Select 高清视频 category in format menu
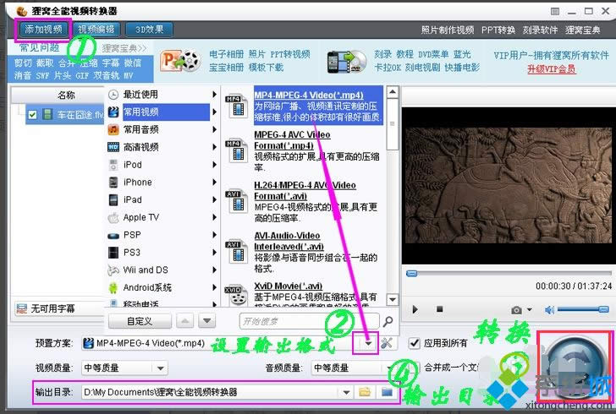The width and height of the screenshot is (616, 414). 140,147
